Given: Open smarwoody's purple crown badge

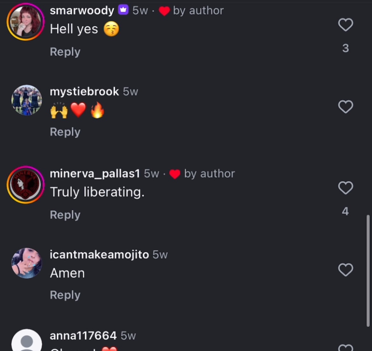Looking at the screenshot, I should tap(123, 10).
